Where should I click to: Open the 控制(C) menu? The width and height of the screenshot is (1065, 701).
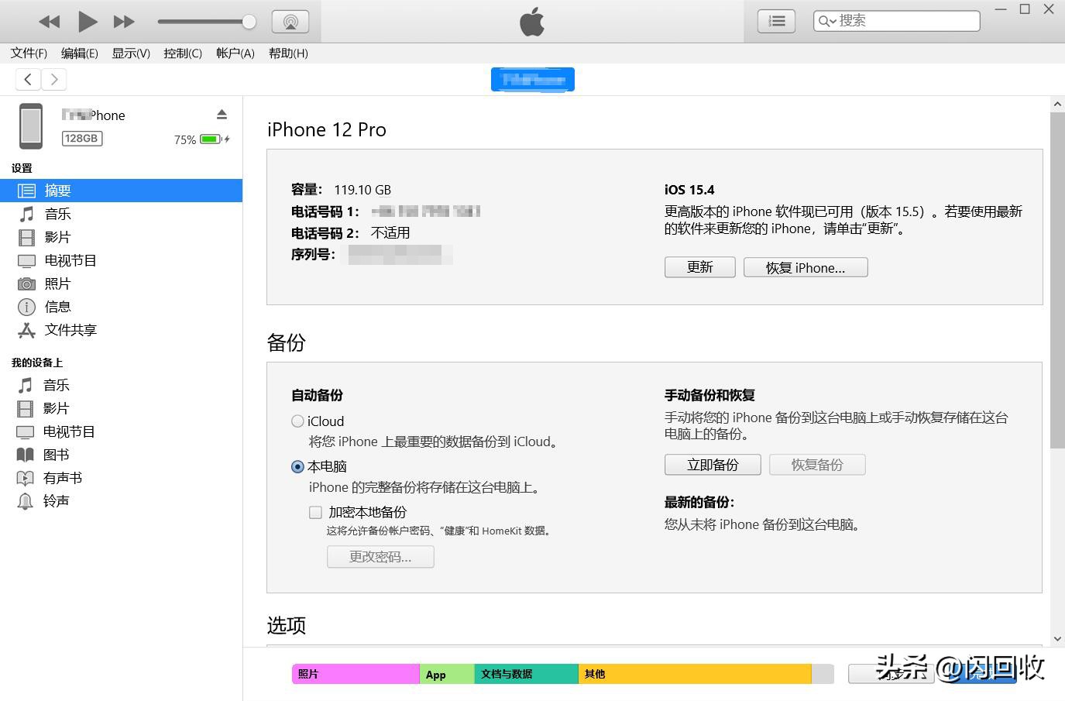click(x=182, y=53)
